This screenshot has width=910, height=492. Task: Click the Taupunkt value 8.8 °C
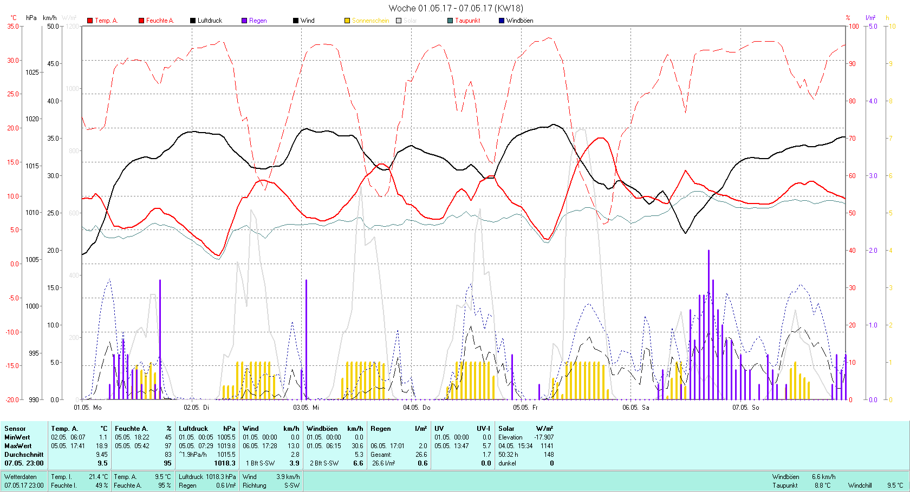pos(822,486)
